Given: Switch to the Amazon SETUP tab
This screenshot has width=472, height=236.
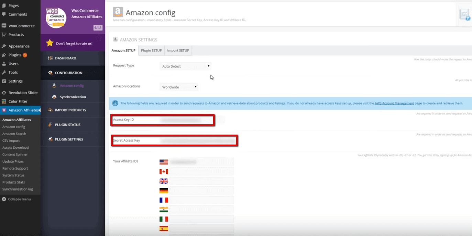Looking at the screenshot, I should point(123,50).
